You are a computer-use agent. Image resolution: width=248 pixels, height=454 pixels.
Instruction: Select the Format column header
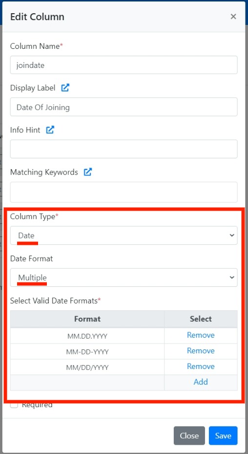tap(87, 319)
